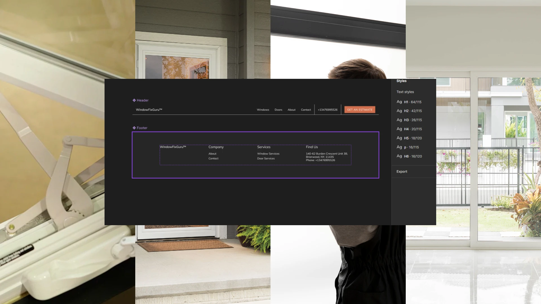Click the Door Services footer link
The image size is (541, 304).
266,158
